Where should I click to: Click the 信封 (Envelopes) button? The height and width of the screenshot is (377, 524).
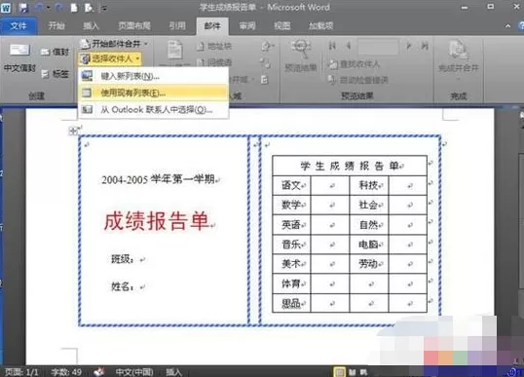point(56,52)
